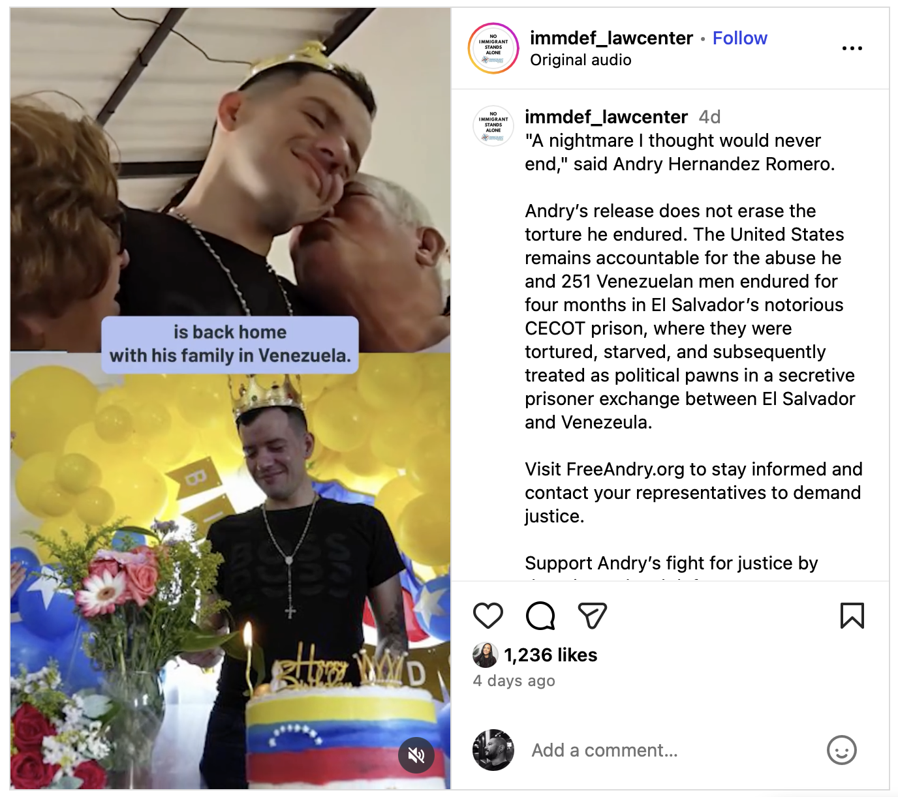Unmute the video using the speaker icon
898x797 pixels.
point(416,755)
